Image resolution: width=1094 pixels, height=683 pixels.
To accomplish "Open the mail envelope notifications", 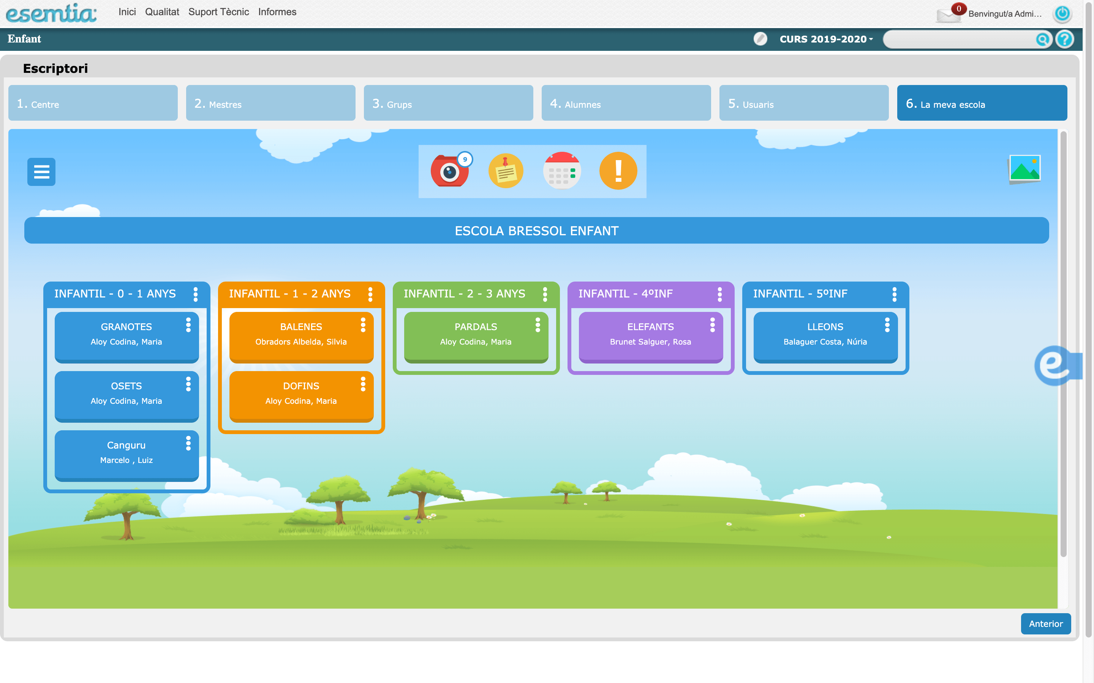I will point(949,15).
